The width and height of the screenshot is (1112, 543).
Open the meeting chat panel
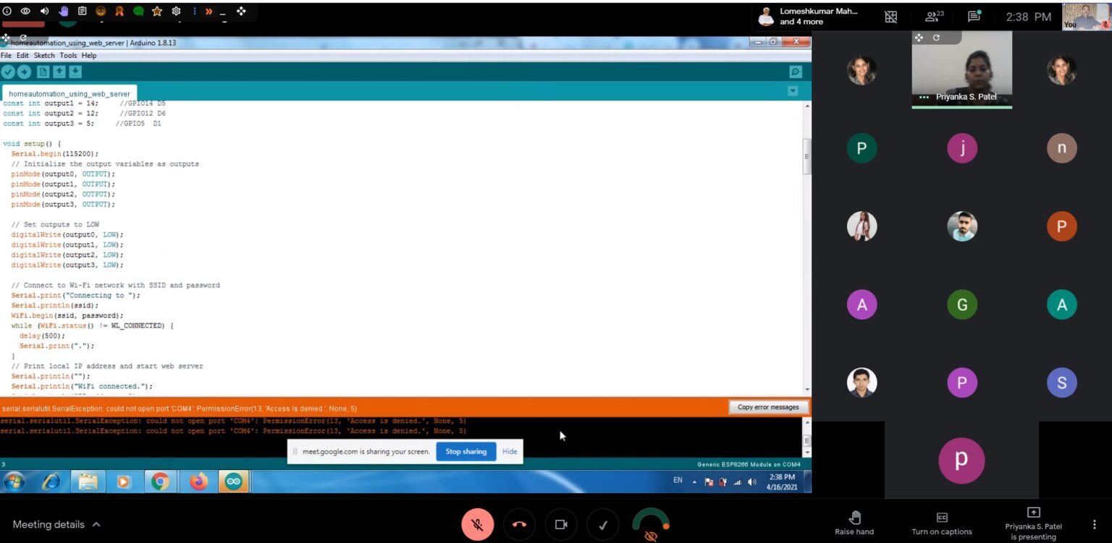click(974, 17)
